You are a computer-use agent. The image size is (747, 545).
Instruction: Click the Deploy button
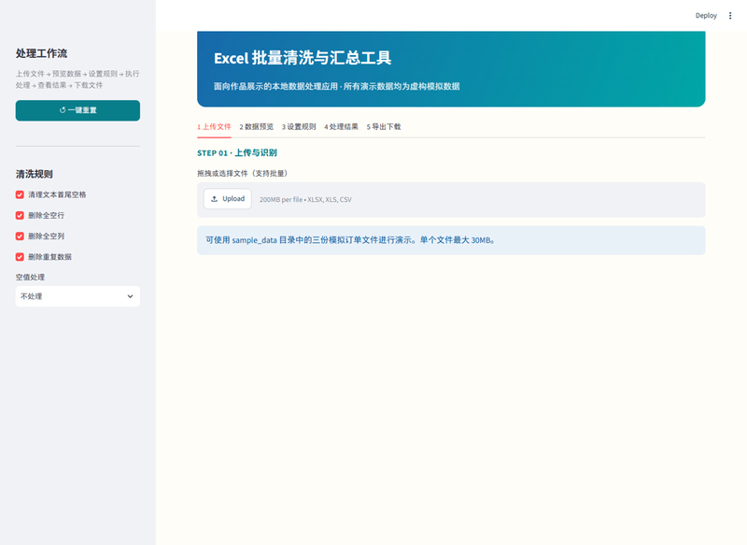click(x=706, y=16)
